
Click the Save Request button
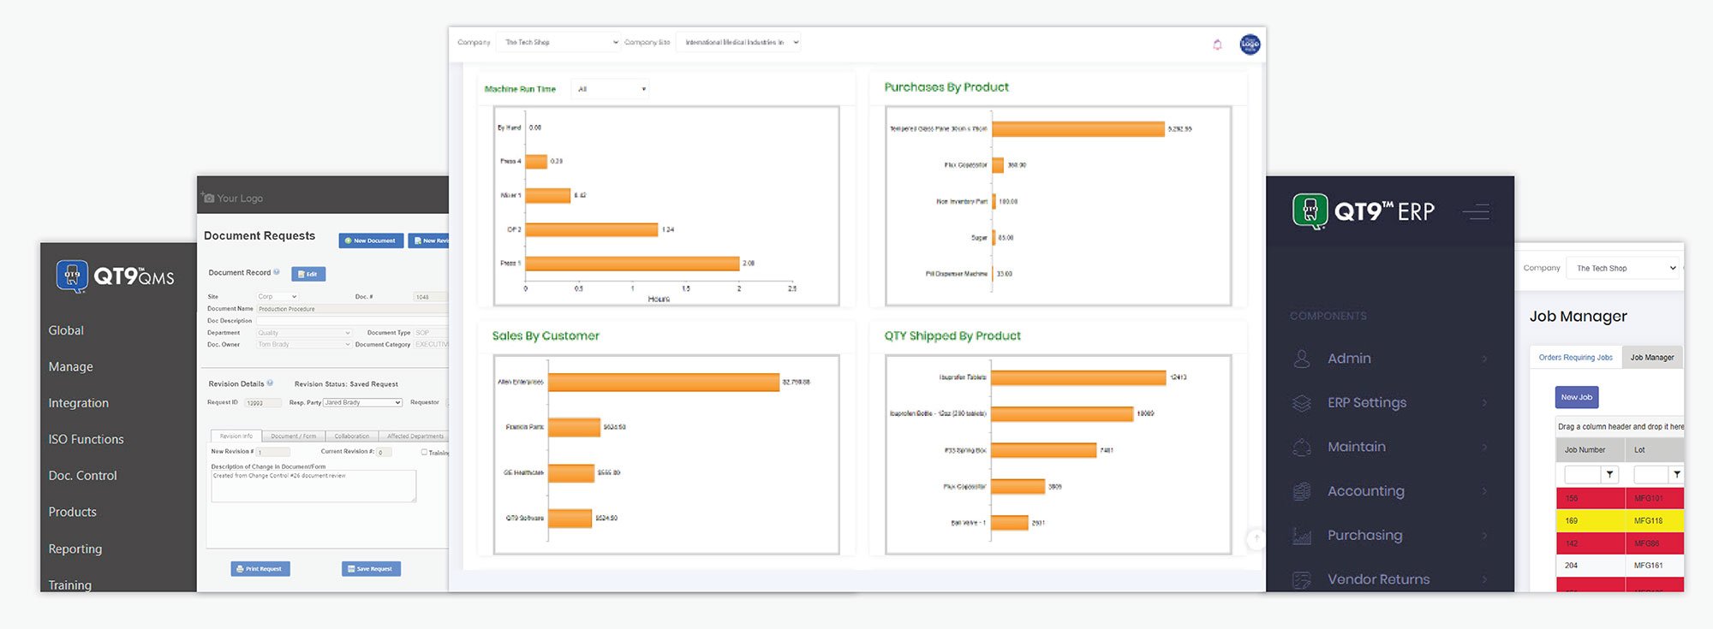point(371,568)
